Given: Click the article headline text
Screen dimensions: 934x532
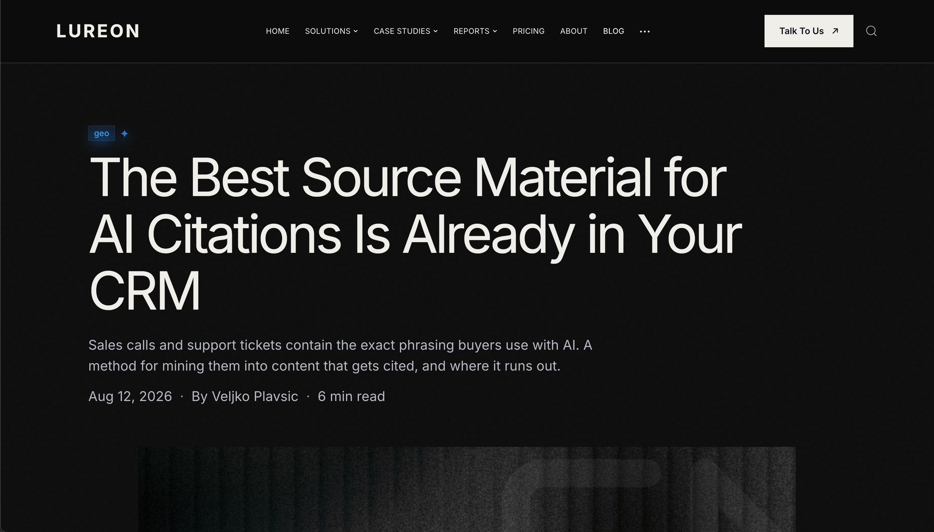Looking at the screenshot, I should (415, 233).
